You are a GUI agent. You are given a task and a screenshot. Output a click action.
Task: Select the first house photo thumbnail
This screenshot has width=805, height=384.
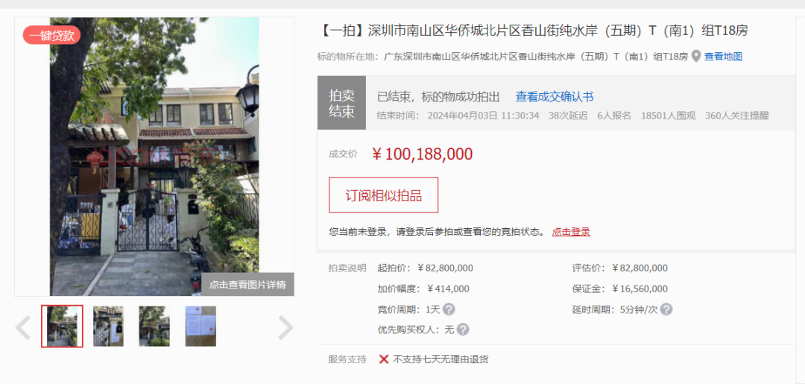pyautogui.click(x=62, y=327)
